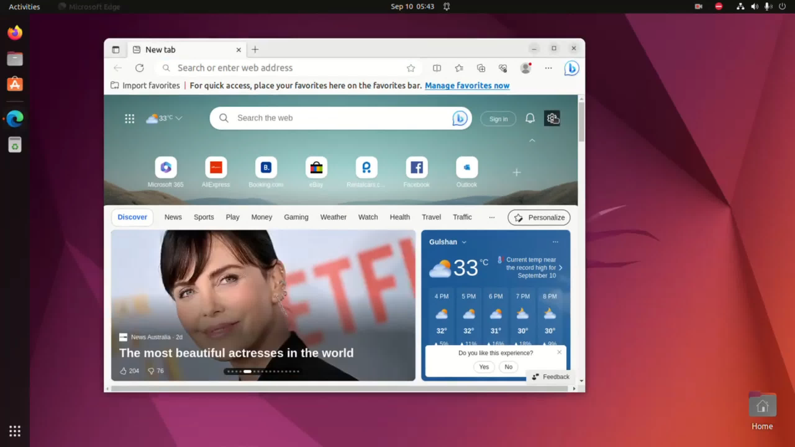This screenshot has width=795, height=447.
Task: Switch to the Gaming tab
Action: point(296,217)
